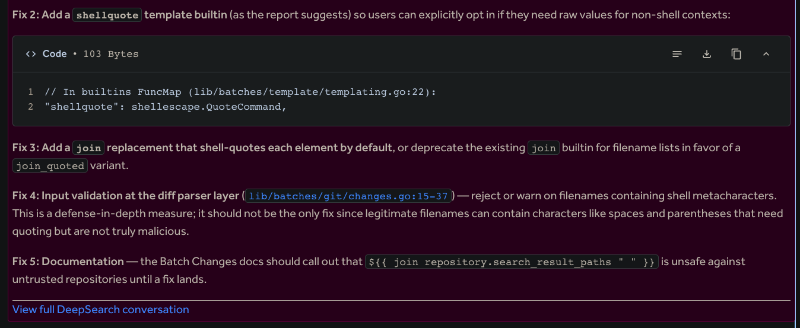Open View full DeepSearch conversation link
Viewport: 800px width, 328px height.
101,310
